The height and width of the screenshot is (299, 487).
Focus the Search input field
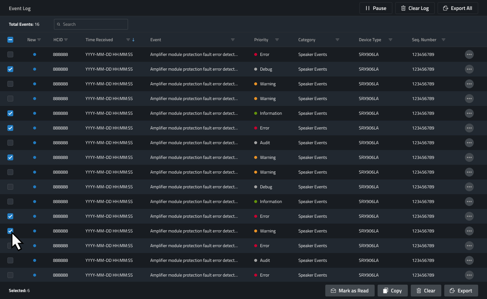click(x=91, y=24)
